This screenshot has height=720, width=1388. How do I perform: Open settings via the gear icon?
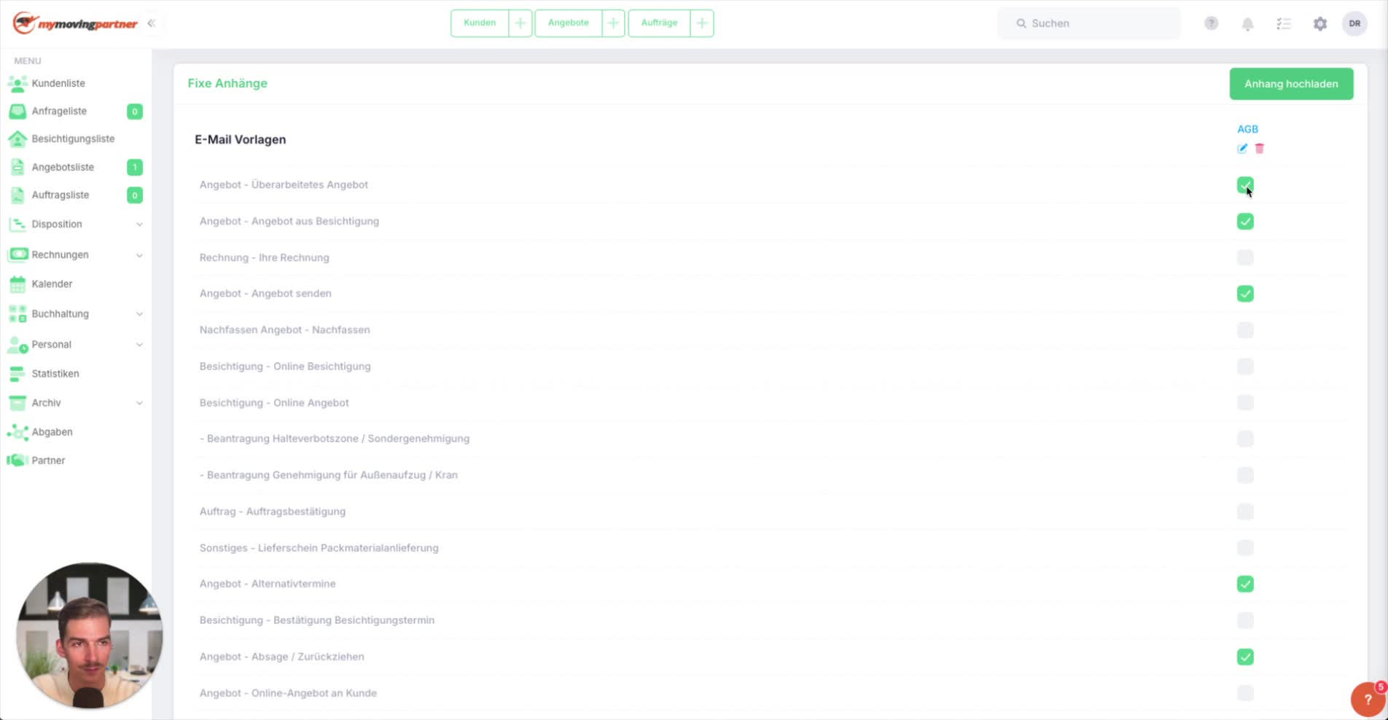pyautogui.click(x=1320, y=24)
